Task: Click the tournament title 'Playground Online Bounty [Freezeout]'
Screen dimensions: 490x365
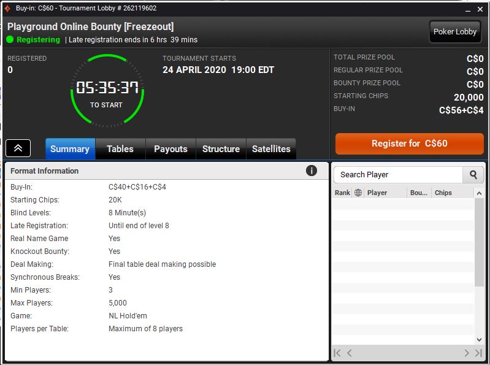Action: [x=90, y=26]
